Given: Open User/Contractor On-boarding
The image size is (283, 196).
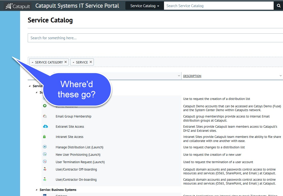Looking at the screenshot, I should click(76, 180).
